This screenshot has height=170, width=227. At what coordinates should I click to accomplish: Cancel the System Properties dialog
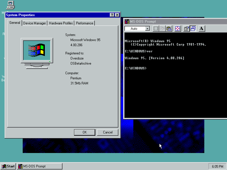coord(107,132)
